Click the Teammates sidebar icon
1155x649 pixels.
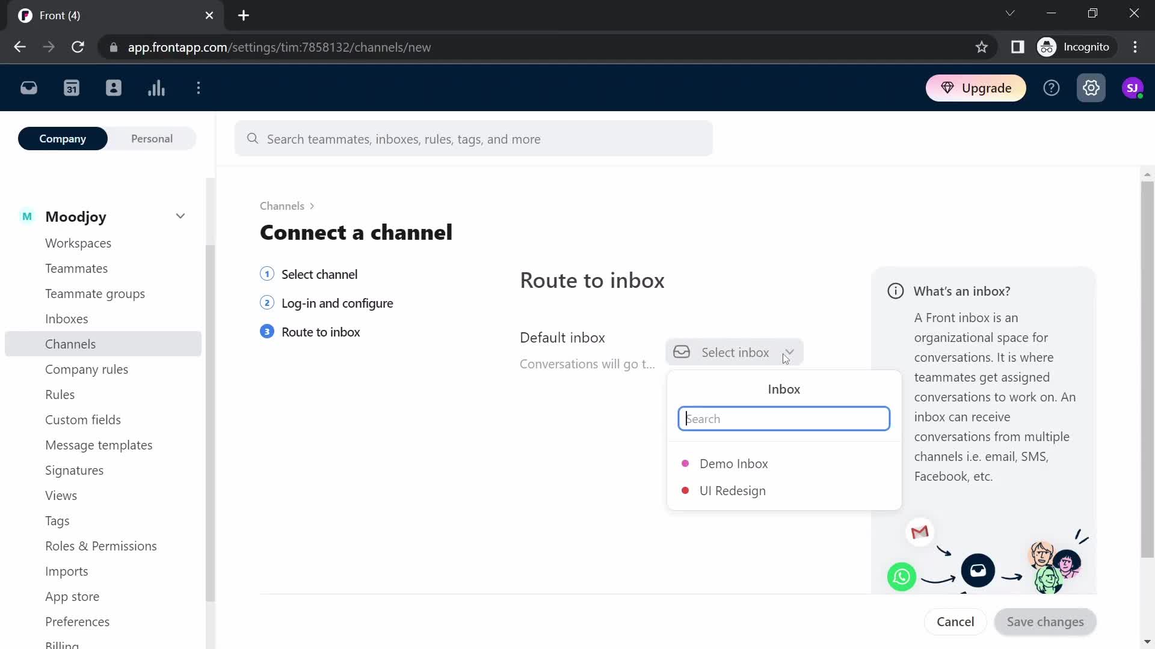[x=114, y=88]
